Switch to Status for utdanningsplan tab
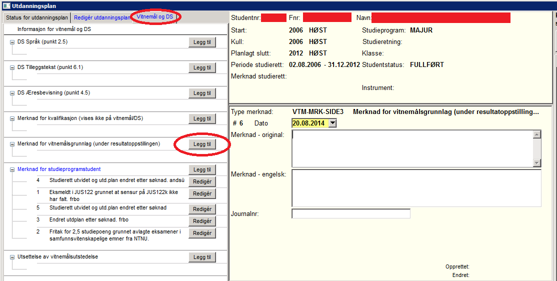 pyautogui.click(x=36, y=17)
